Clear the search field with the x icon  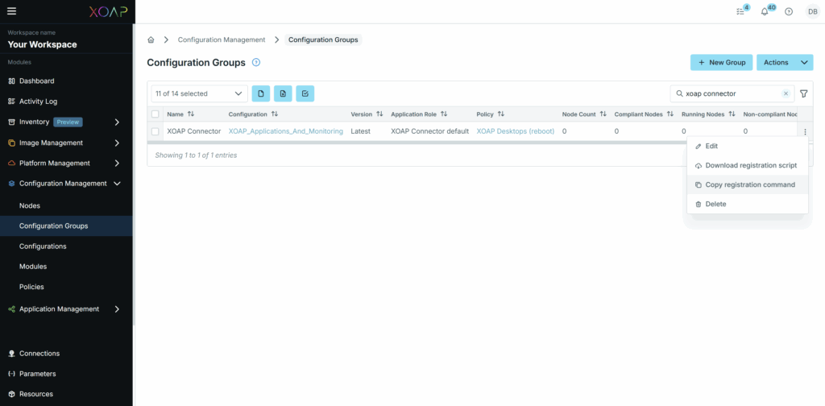coord(786,93)
